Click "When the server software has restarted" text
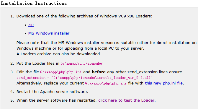The width and height of the screenshot is (198, 109). (x=57, y=100)
